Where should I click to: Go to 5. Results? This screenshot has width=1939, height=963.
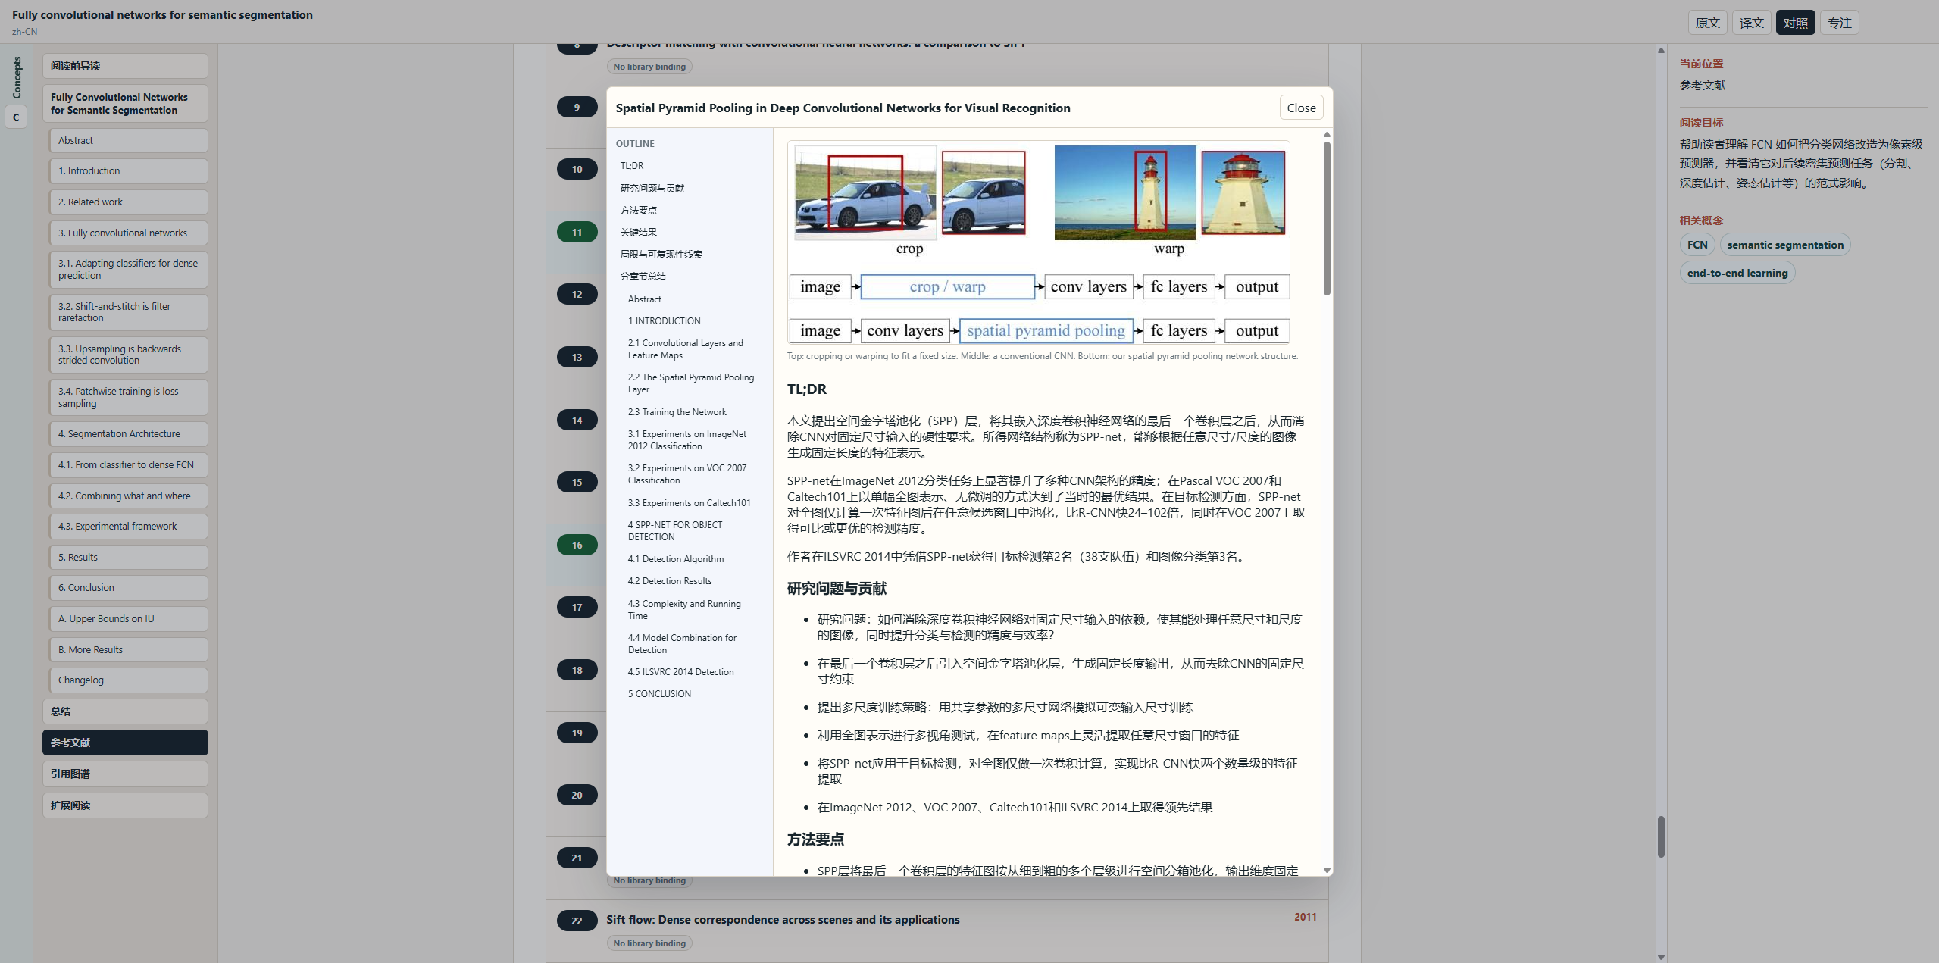(129, 557)
